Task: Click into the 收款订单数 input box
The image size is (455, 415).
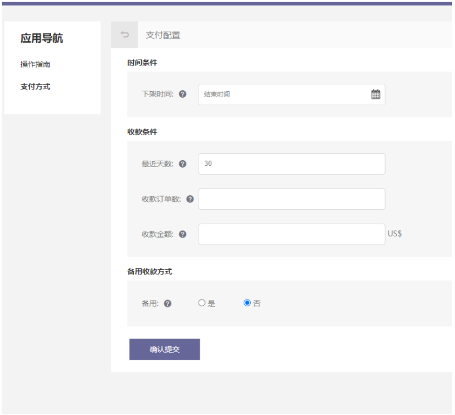Action: point(291,199)
